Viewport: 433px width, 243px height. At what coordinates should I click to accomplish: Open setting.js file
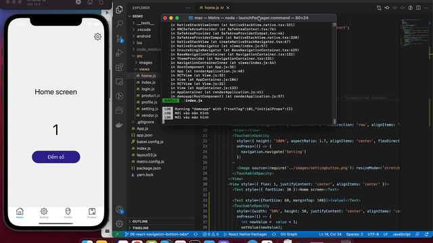click(150, 109)
